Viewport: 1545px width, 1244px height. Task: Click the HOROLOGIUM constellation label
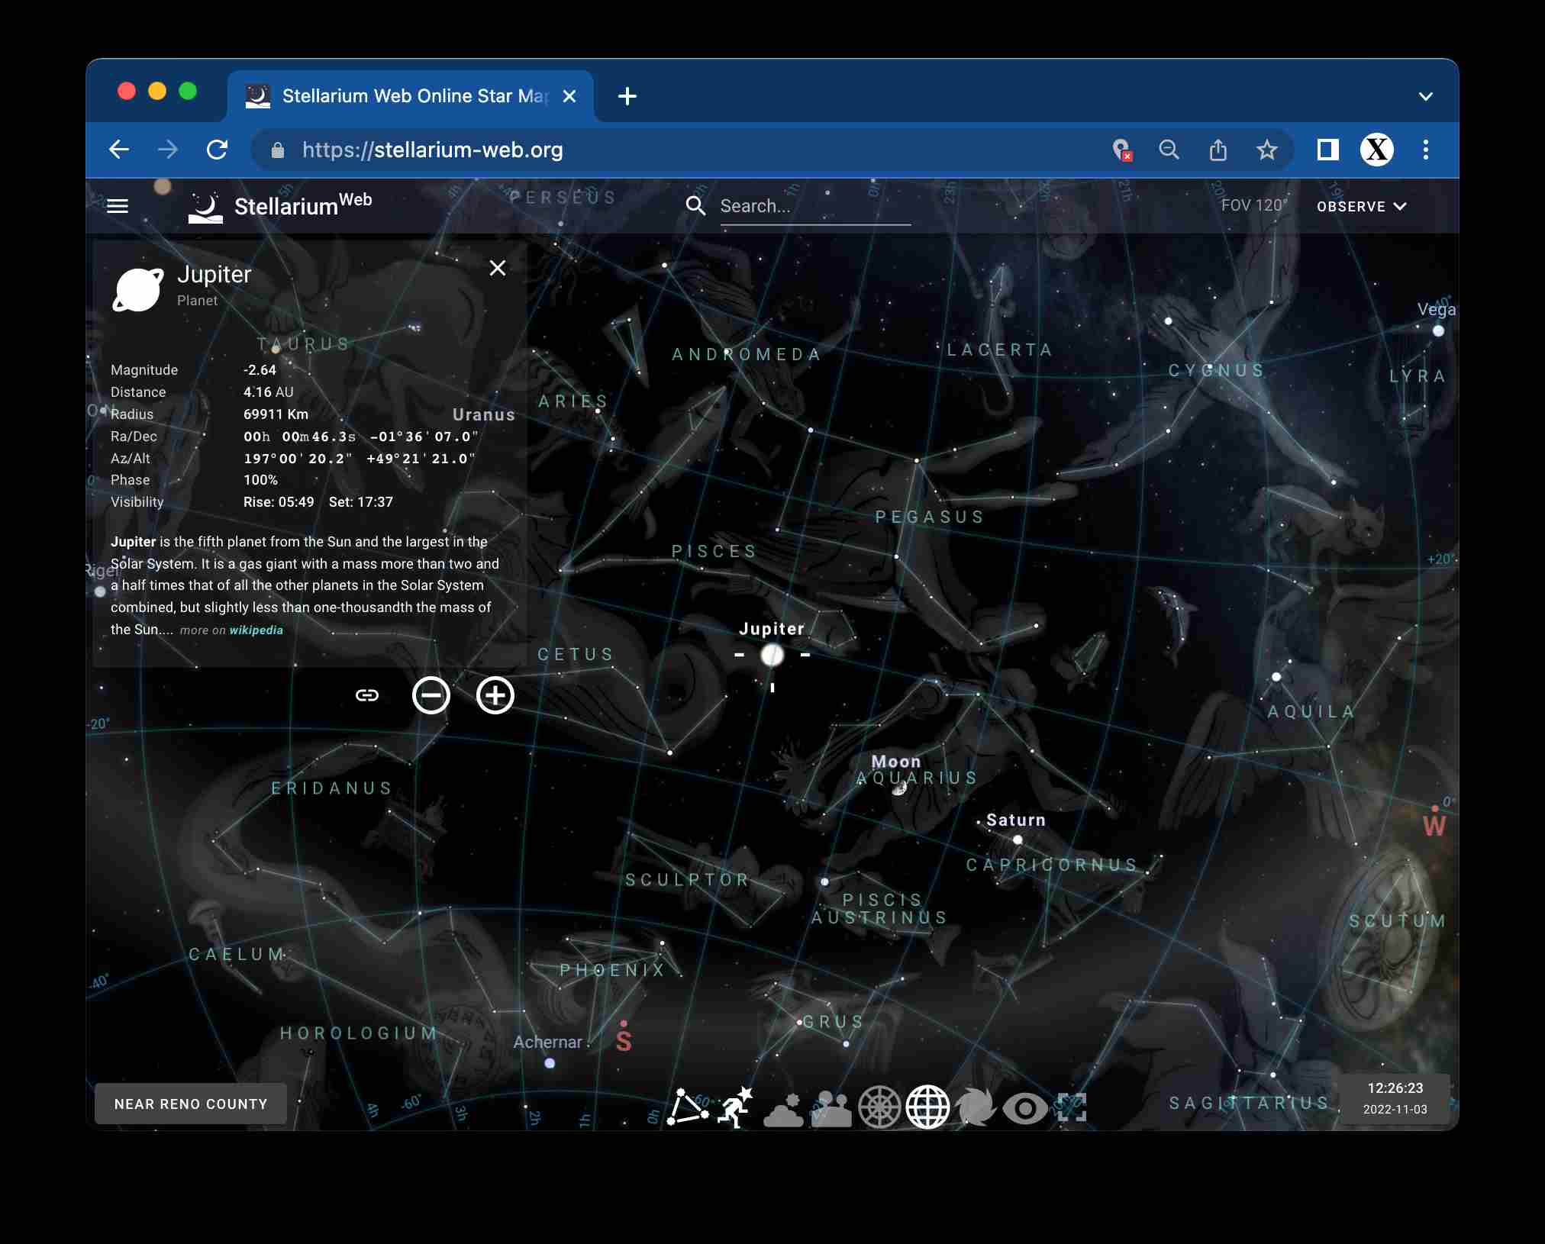359,1033
